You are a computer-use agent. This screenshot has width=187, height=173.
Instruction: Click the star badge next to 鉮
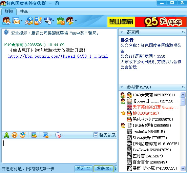point(123,113)
